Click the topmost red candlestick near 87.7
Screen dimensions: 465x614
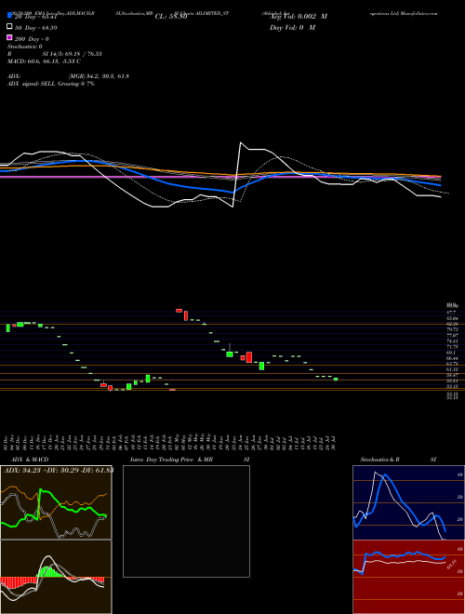point(179,311)
